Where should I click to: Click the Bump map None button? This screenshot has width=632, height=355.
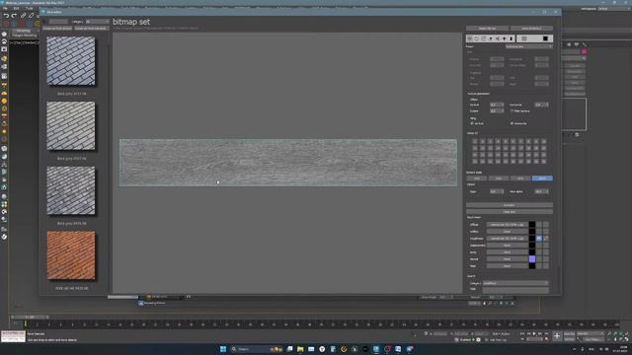(x=507, y=252)
